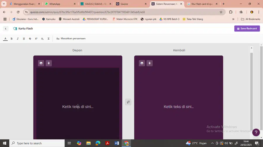Apply superscript formatting
This screenshot has width=263, height=147.
[x=36, y=39]
